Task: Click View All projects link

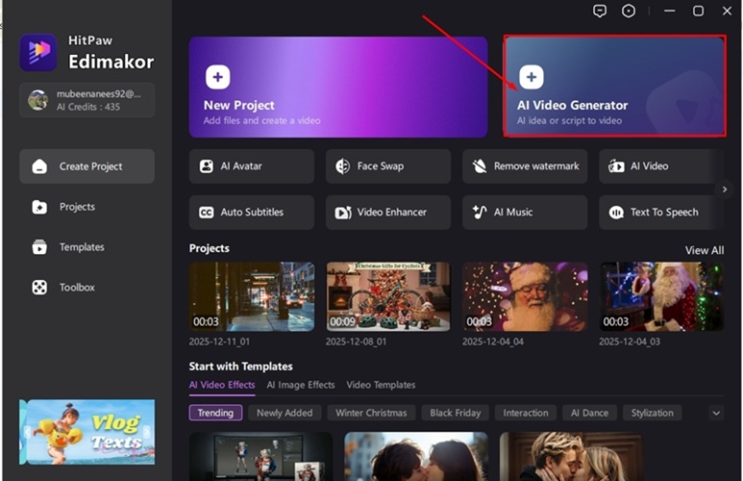Action: [x=704, y=250]
